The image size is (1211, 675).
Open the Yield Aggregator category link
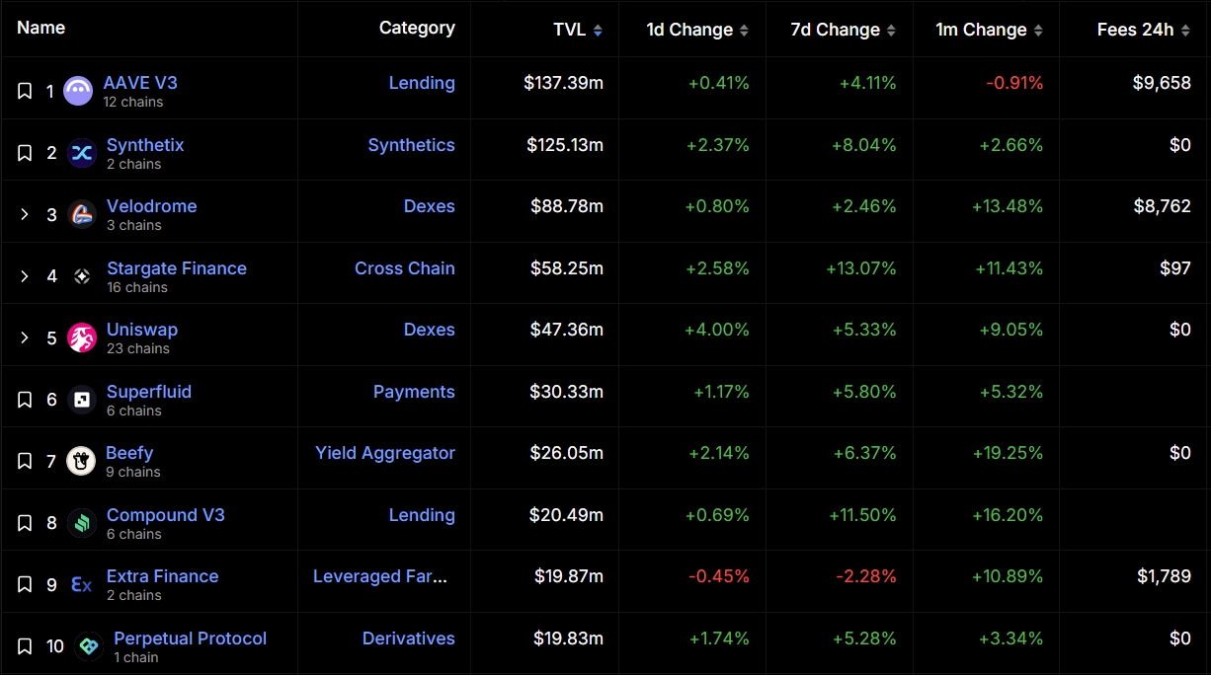(385, 453)
